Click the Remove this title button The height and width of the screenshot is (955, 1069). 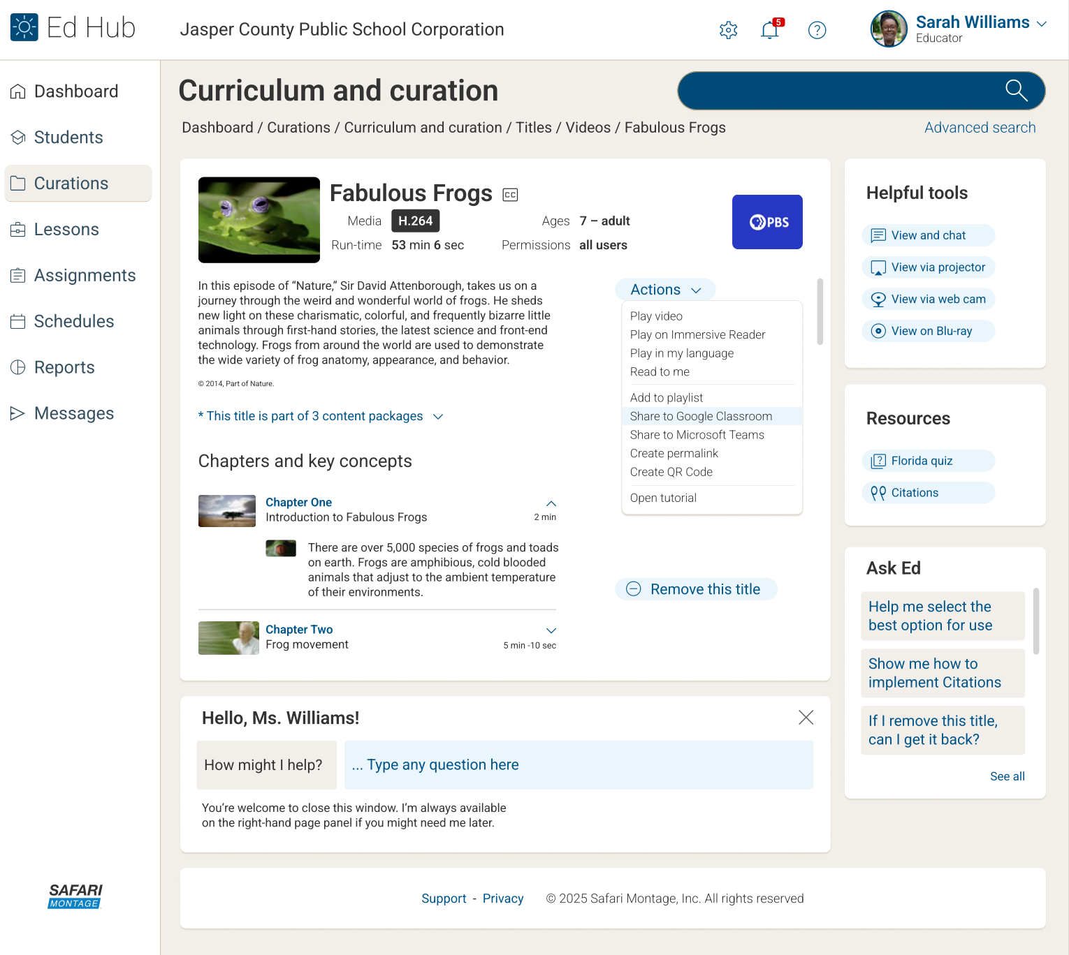pos(695,589)
